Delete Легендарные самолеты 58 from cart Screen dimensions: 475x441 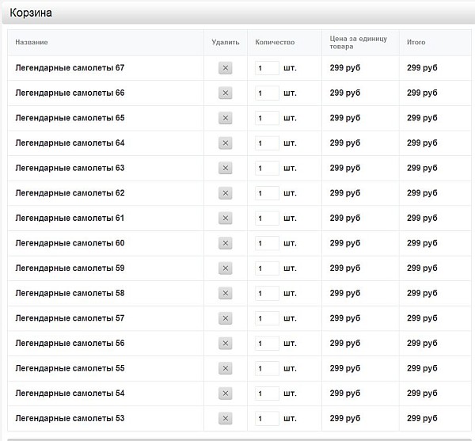pyautogui.click(x=225, y=294)
